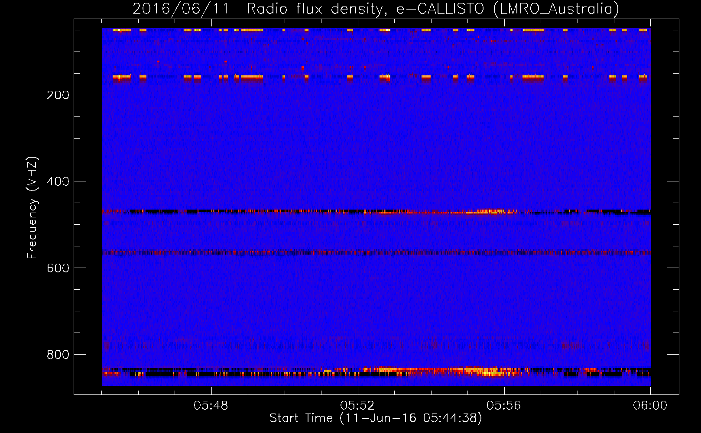Click the 800 frequency tick label
The height and width of the screenshot is (433, 701).
coord(58,355)
